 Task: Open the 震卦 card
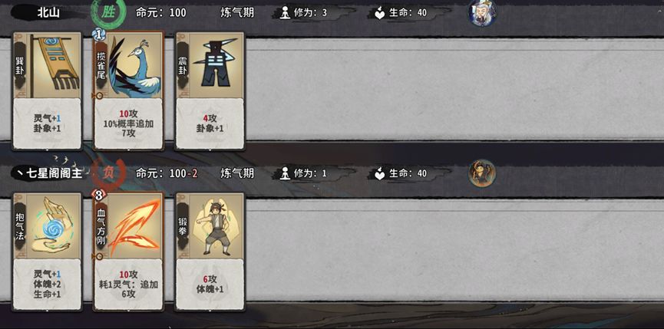(210, 91)
